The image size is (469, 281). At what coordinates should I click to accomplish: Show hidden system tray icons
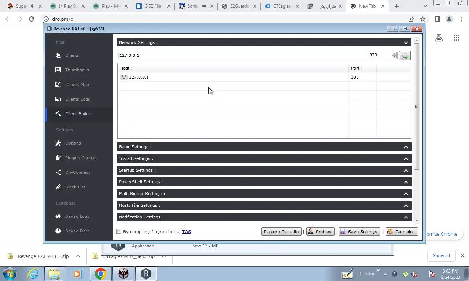(x=385, y=274)
